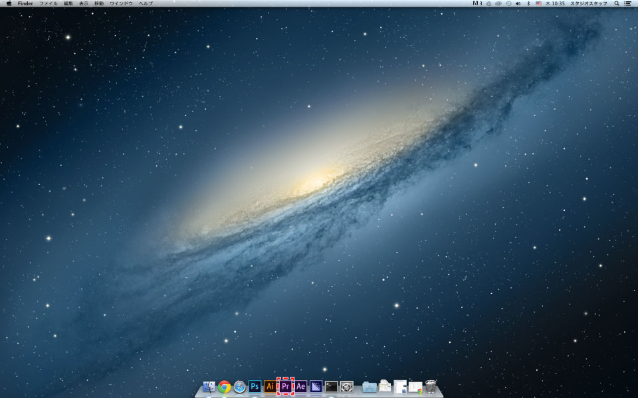Screen dimensions: 638x398
Task: Open the Finder application menu
Action: (x=25, y=3)
